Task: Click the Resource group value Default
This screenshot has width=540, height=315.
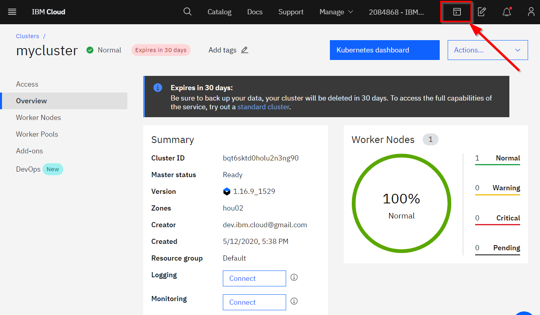Action: [x=234, y=258]
